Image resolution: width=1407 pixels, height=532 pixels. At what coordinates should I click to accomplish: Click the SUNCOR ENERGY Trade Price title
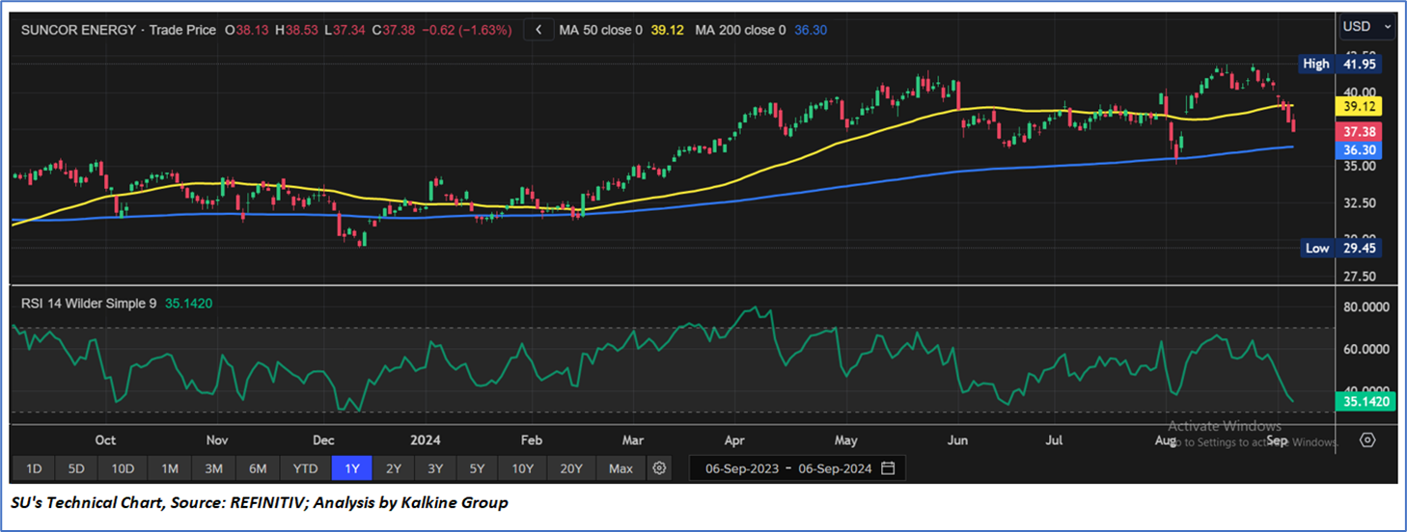[119, 30]
